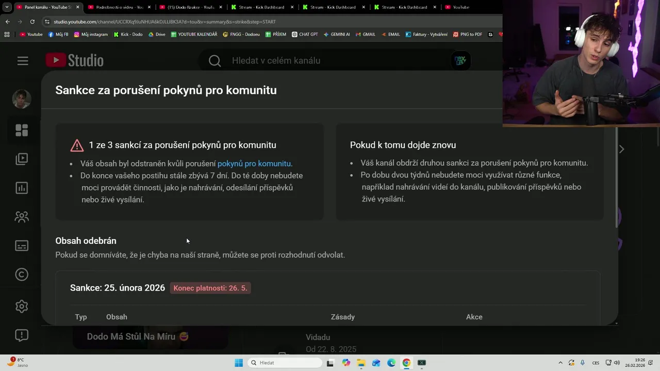Click the site info icon in address bar

[47, 22]
